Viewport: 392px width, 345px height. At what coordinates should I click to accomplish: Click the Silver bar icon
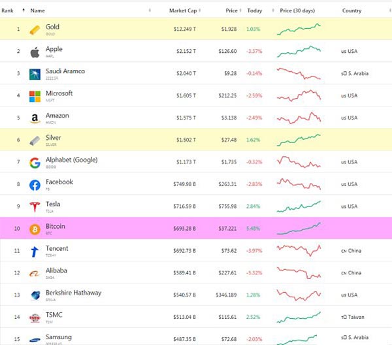tap(35, 140)
